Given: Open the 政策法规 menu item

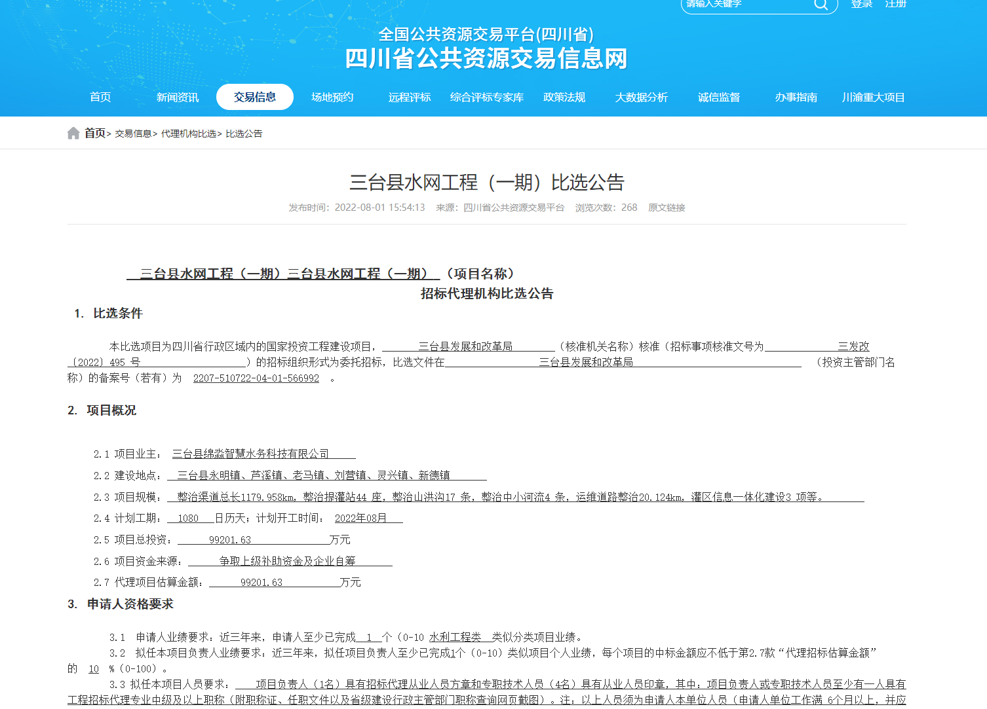Looking at the screenshot, I should [564, 97].
